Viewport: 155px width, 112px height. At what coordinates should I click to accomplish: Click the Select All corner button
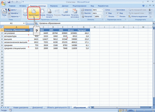pyautogui.click(x=2, y=27)
